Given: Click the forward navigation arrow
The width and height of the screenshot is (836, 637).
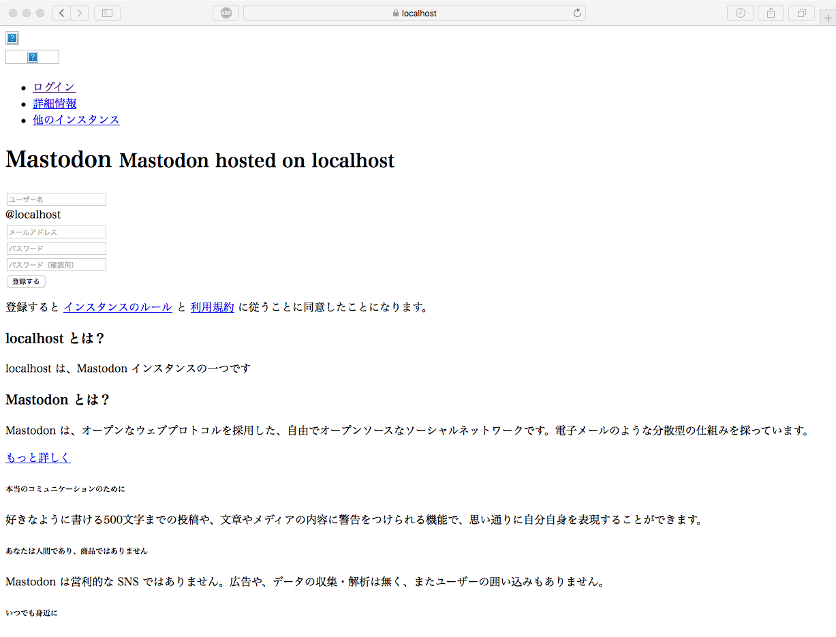Looking at the screenshot, I should tap(80, 12).
